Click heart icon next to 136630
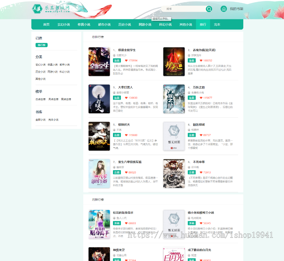 pos(126,98)
